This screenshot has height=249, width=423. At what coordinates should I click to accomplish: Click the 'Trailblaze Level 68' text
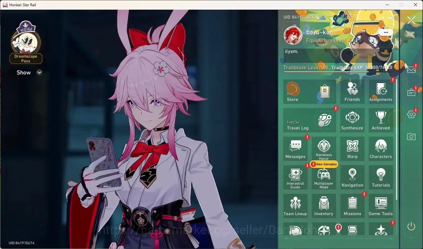point(306,68)
